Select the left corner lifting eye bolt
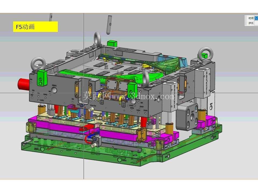258x193 pixels. click(x=38, y=64)
